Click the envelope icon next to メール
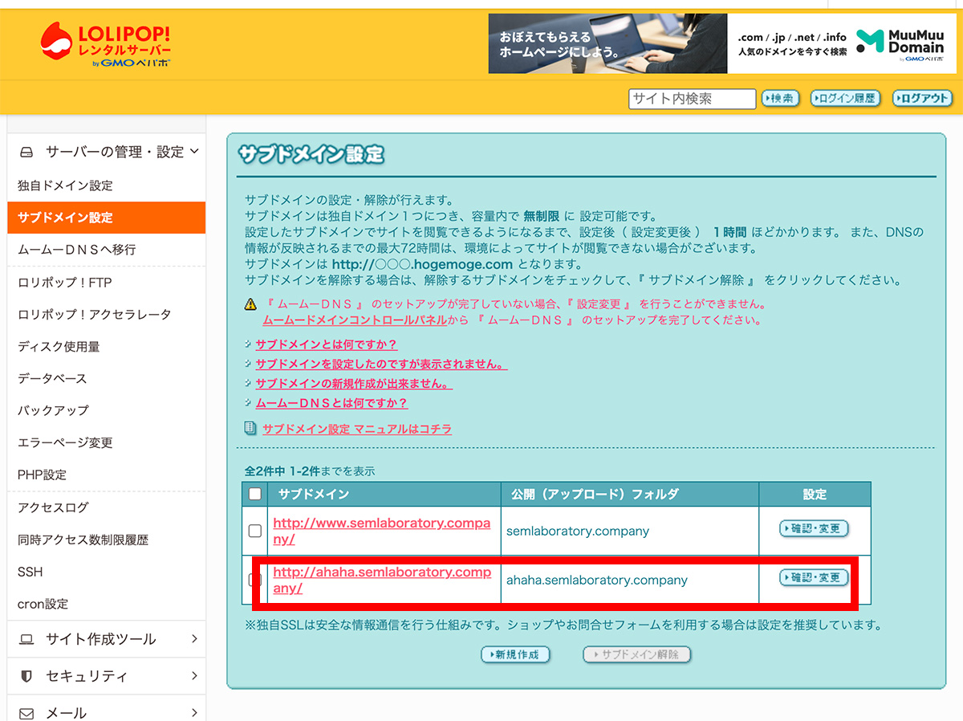The width and height of the screenshot is (963, 721). 25,712
